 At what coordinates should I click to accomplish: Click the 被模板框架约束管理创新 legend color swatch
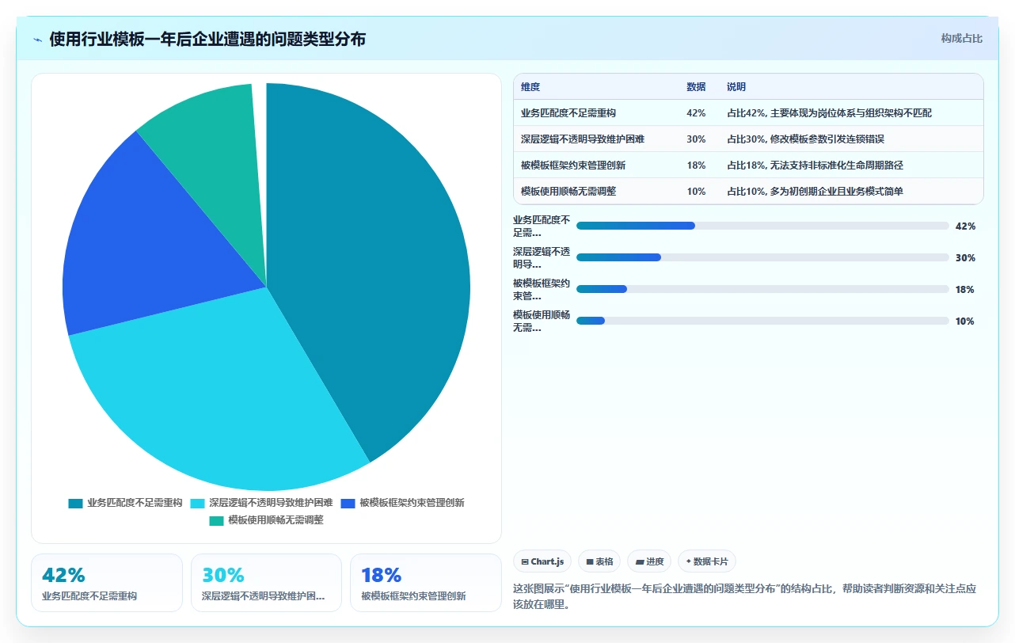click(348, 503)
